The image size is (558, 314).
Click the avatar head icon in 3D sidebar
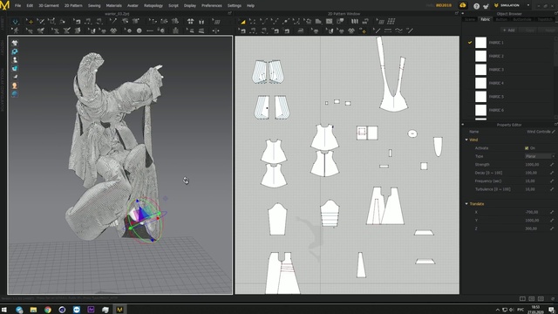pyautogui.click(x=15, y=85)
